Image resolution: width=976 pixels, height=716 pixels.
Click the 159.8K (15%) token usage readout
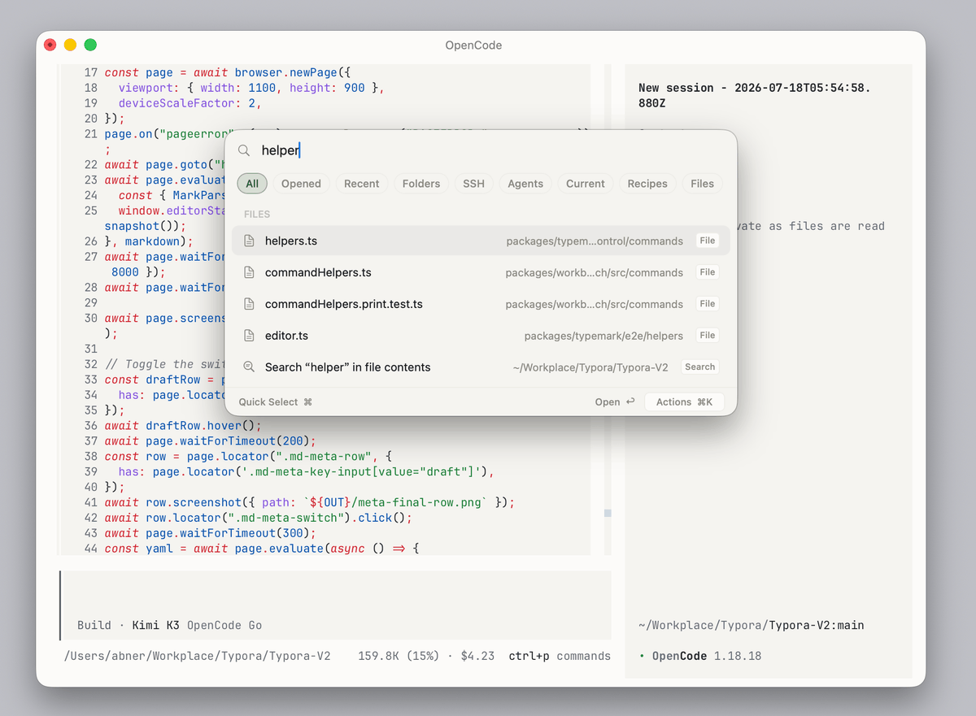(x=399, y=656)
